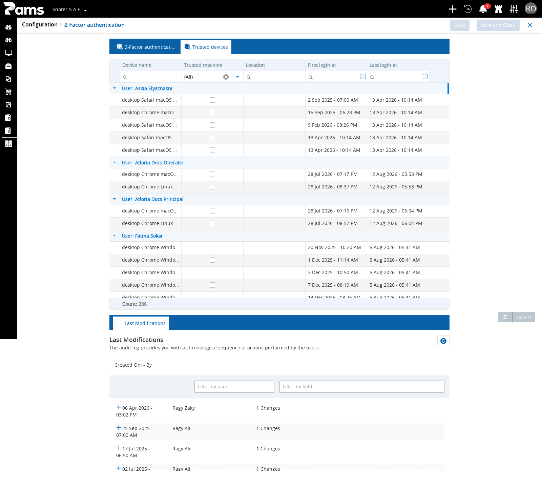The height and width of the screenshot is (488, 542).
Task: Collapse the User: Atloria Docs Principal group
Action: [x=114, y=199]
